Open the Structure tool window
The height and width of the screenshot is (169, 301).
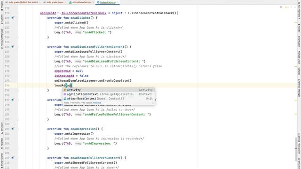pos(2,128)
